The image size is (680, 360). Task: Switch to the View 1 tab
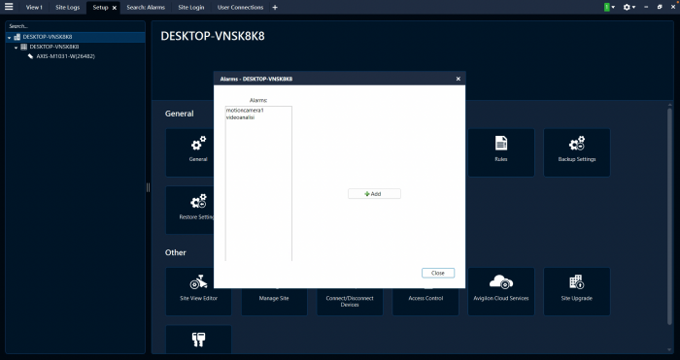pos(34,8)
